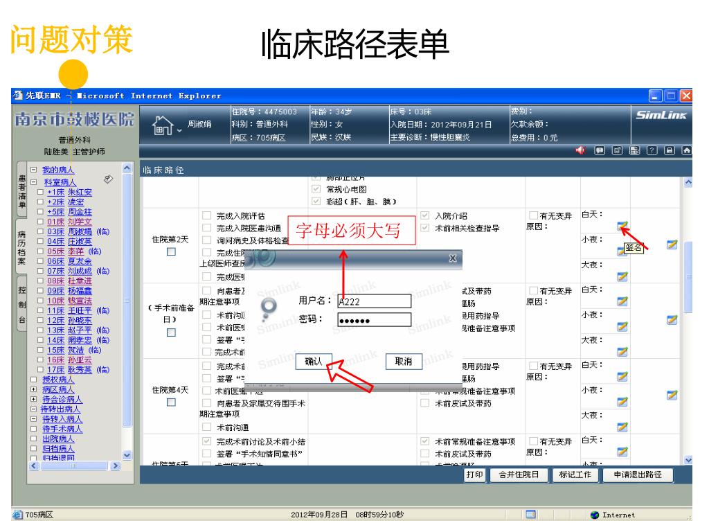The width and height of the screenshot is (709, 532).
Task: Click 确认 button in login dialog
Action: coord(314,362)
